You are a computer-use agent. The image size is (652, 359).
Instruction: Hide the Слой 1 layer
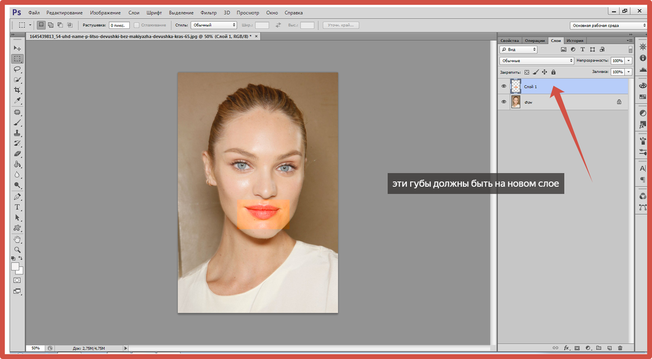(504, 86)
